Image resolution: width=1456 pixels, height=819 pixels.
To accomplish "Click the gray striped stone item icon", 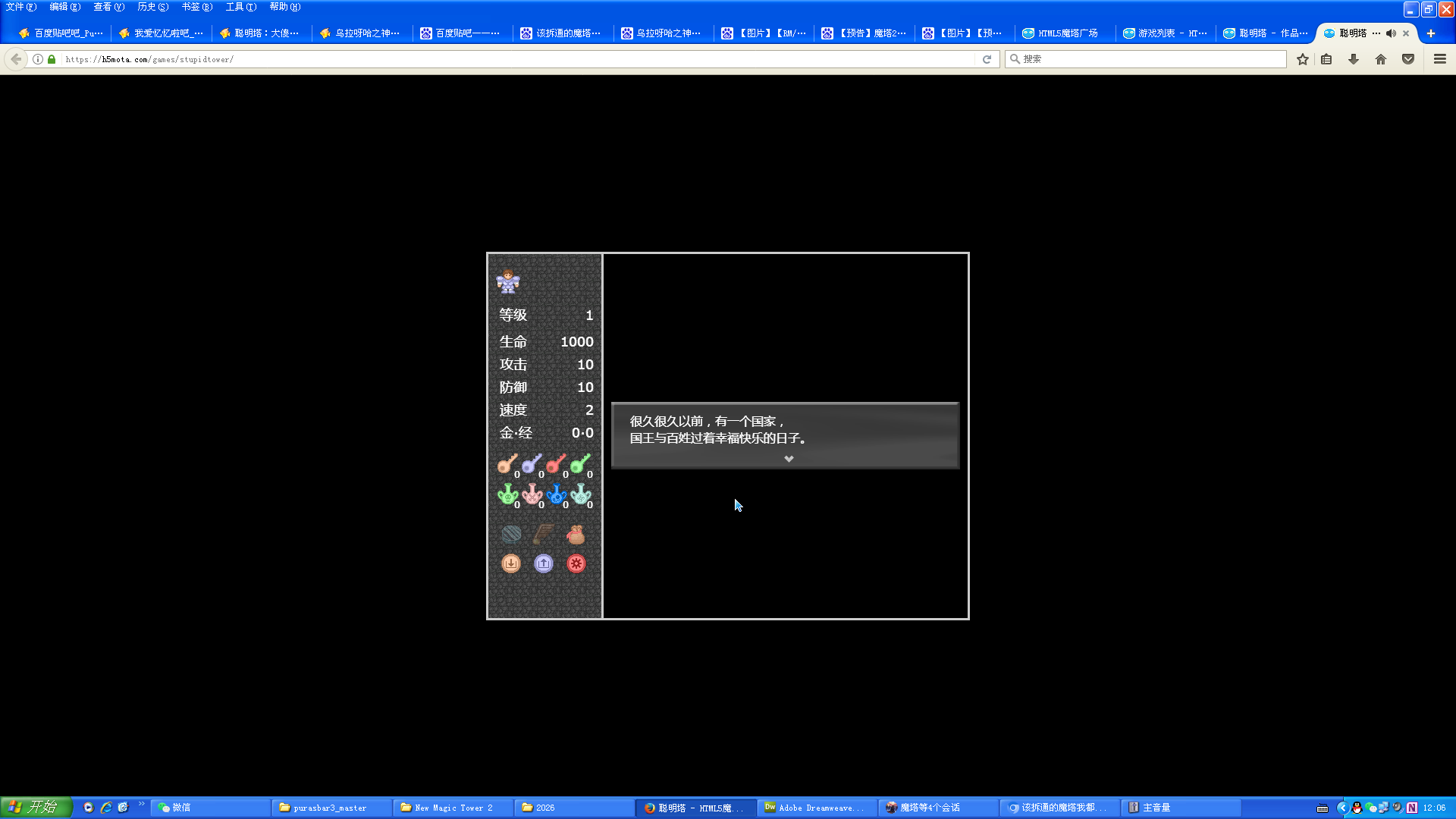I will pos(511,534).
